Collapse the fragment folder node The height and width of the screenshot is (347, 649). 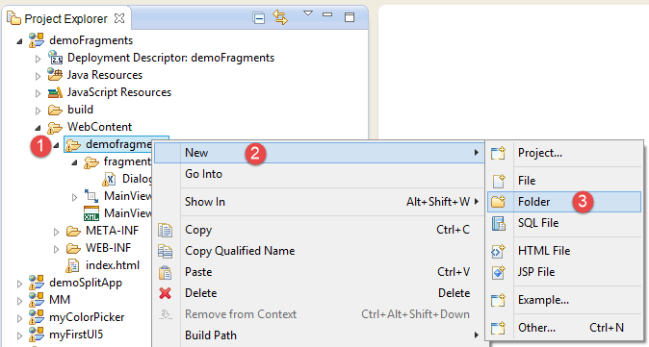[x=74, y=162]
